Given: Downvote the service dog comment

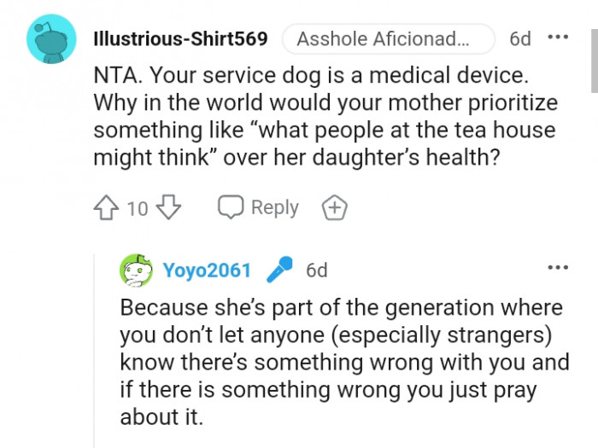Looking at the screenshot, I should coord(169,207).
